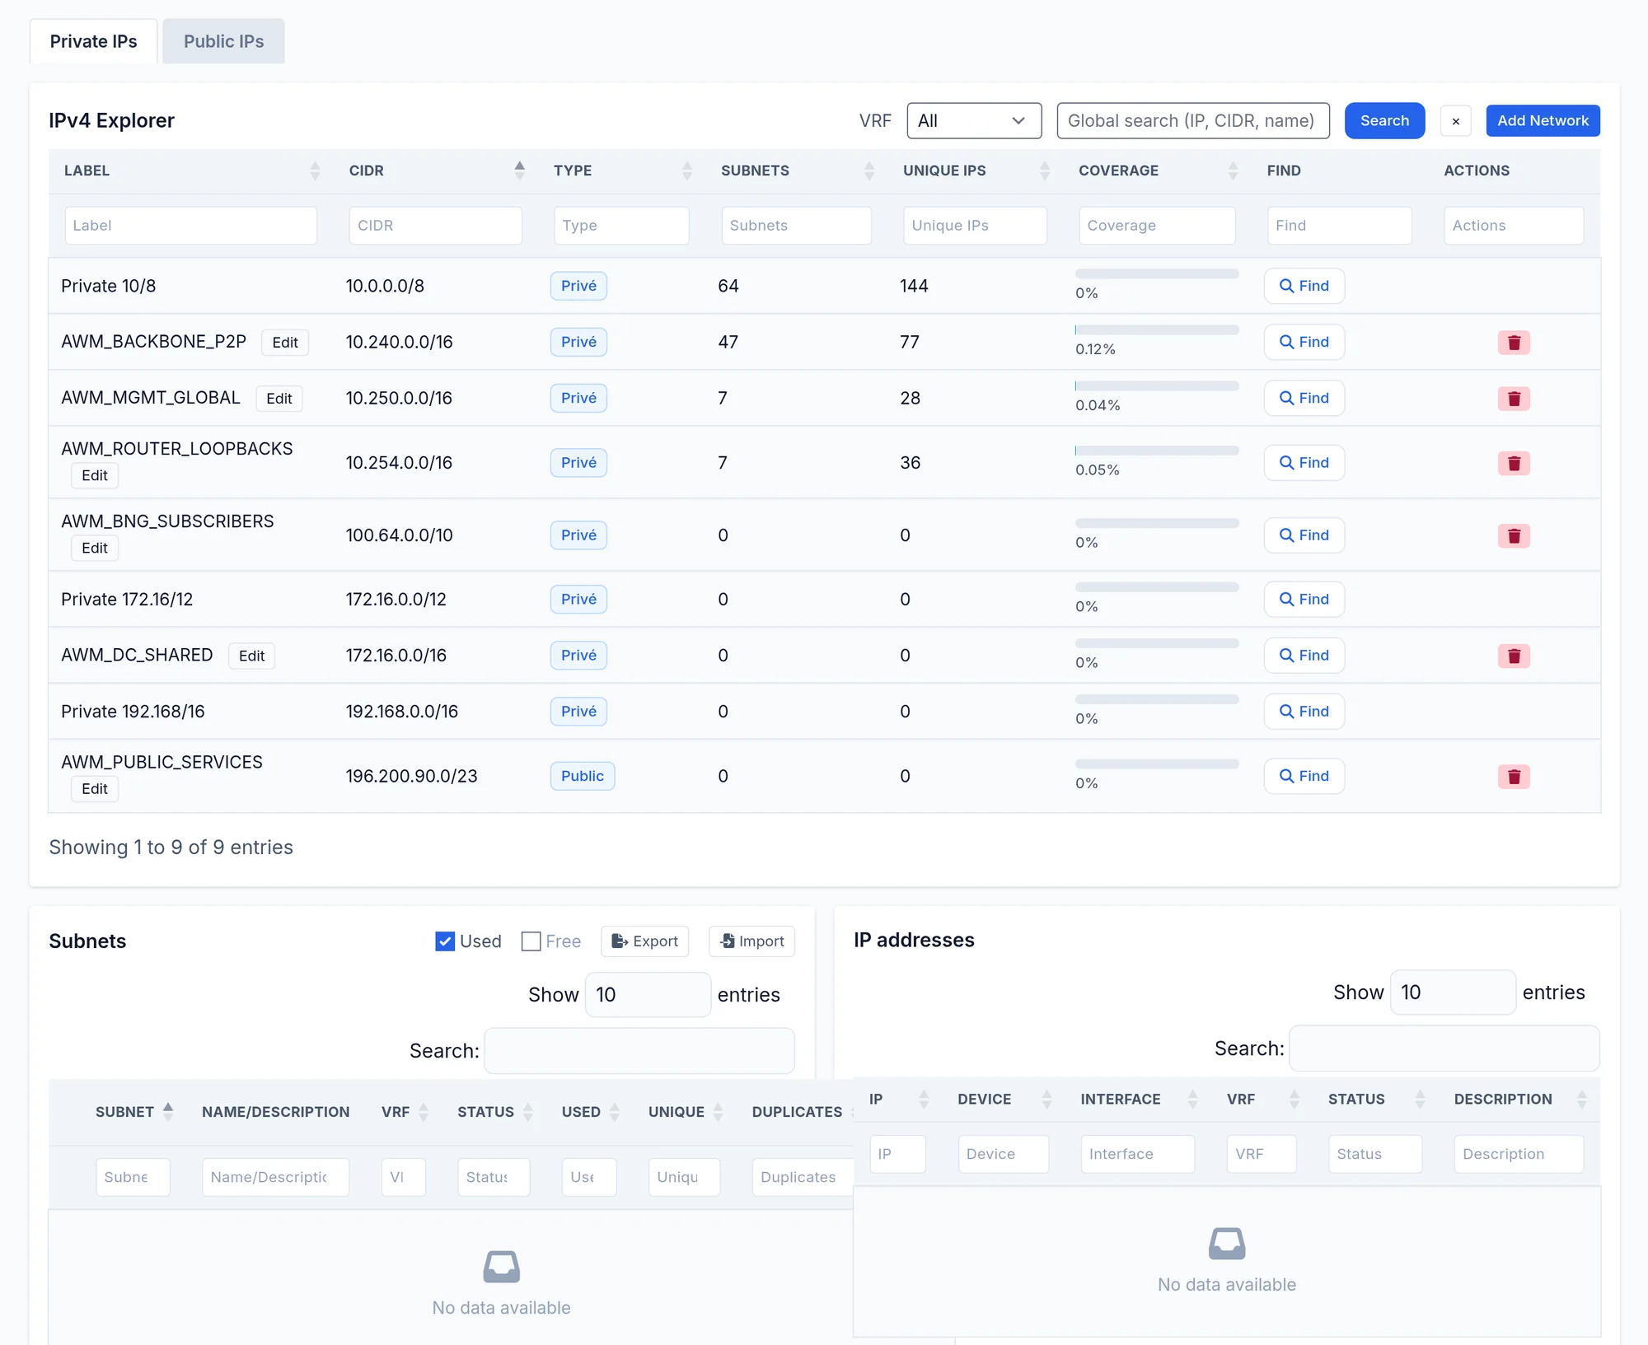The image size is (1648, 1345).
Task: Click coverage bar for AWM_BACKBONE_P2P
Action: coord(1157,329)
